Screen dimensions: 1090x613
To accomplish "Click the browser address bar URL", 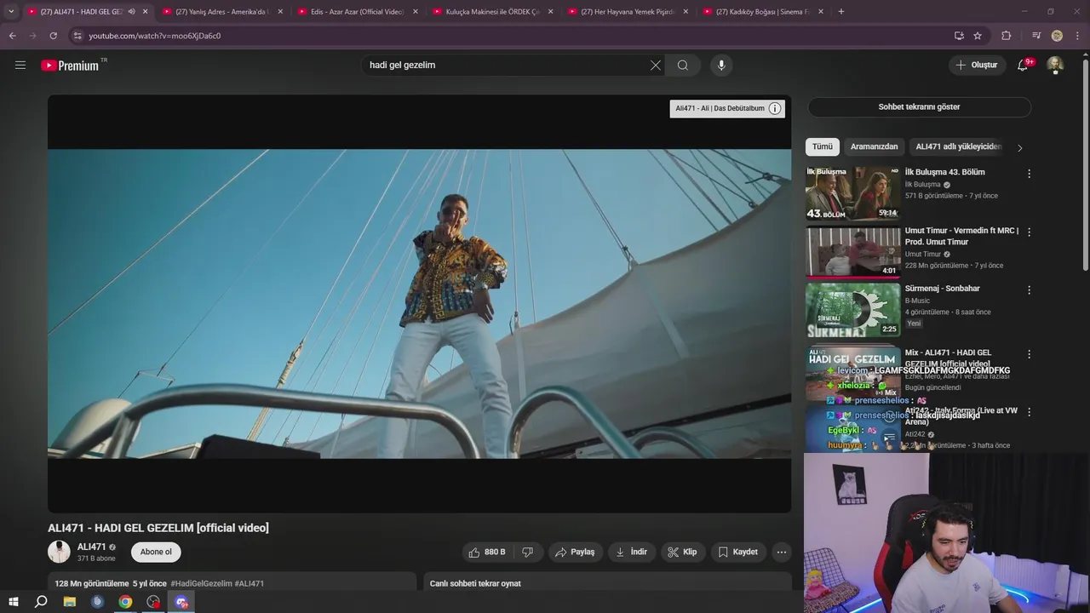I will point(155,36).
